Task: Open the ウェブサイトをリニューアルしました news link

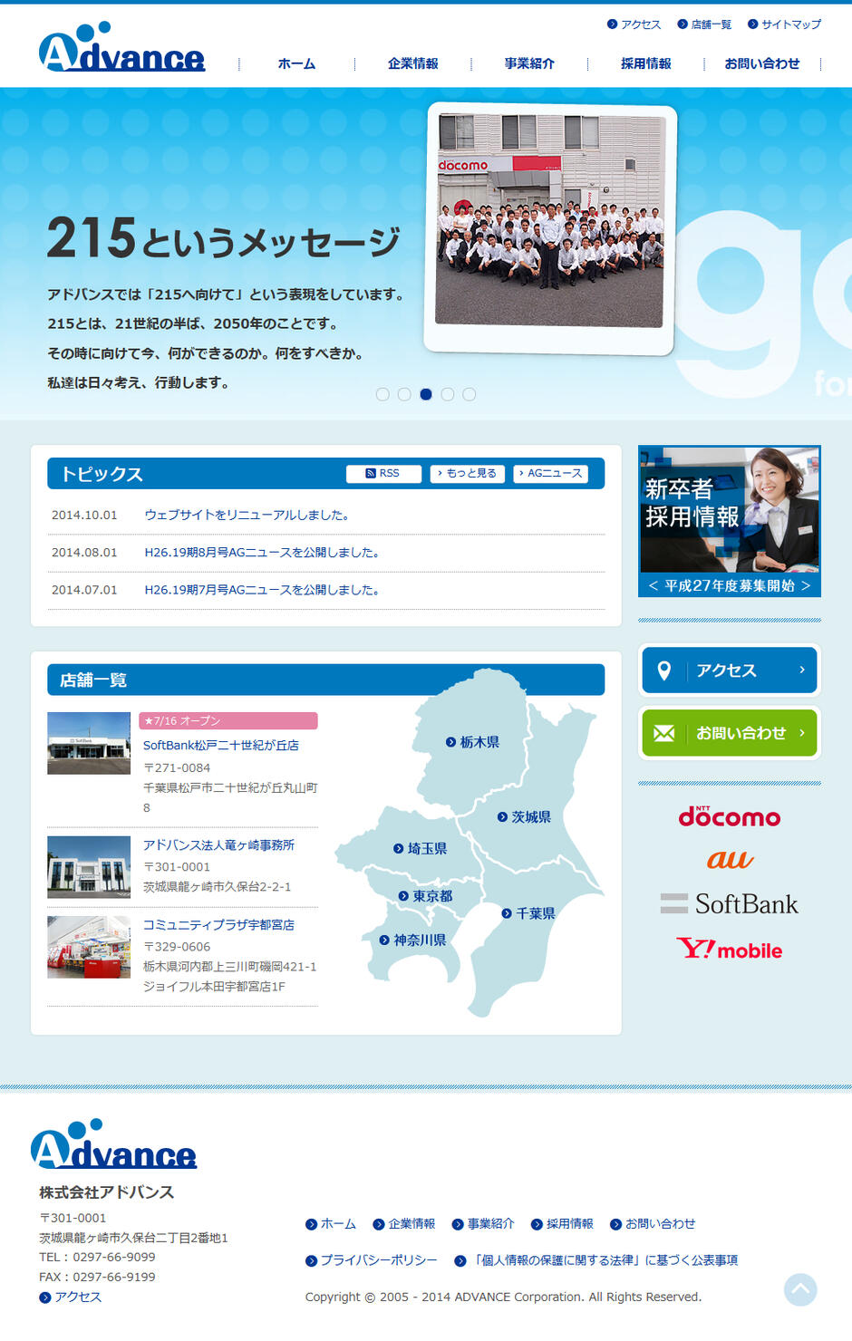Action: [247, 515]
